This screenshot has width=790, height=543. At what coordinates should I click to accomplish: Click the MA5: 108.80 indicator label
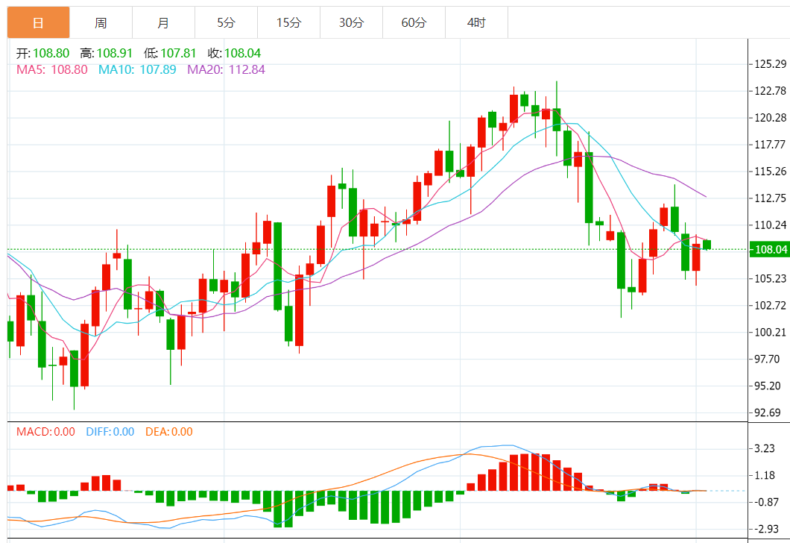pos(52,69)
